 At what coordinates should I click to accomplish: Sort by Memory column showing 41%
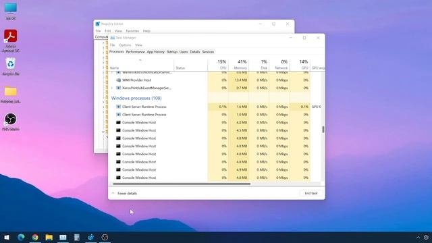pos(238,65)
